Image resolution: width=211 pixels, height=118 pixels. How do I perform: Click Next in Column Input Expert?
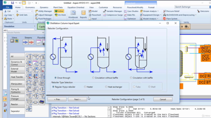[77, 99]
